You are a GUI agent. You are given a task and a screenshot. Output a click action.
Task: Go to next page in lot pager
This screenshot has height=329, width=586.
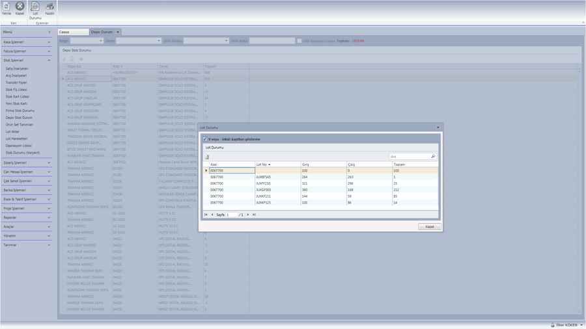point(248,215)
